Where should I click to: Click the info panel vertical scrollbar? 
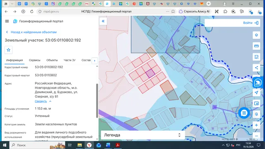[97, 101]
